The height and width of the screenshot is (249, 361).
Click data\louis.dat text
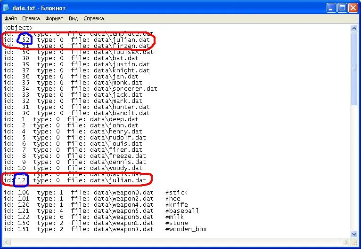coord(116,144)
